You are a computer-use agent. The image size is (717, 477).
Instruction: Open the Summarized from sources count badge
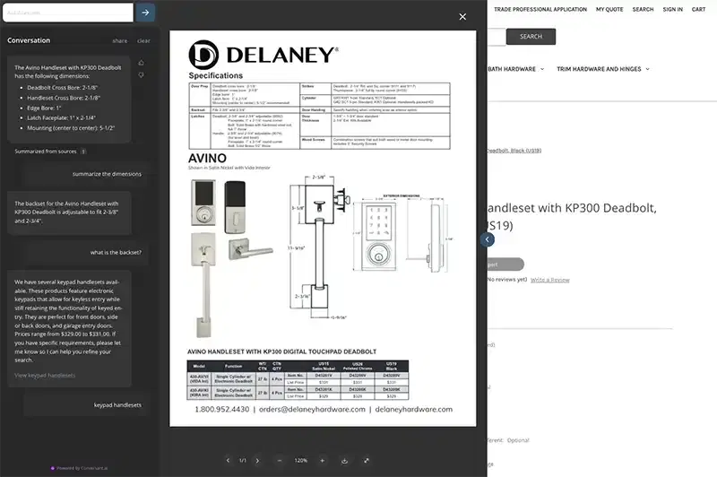click(83, 152)
